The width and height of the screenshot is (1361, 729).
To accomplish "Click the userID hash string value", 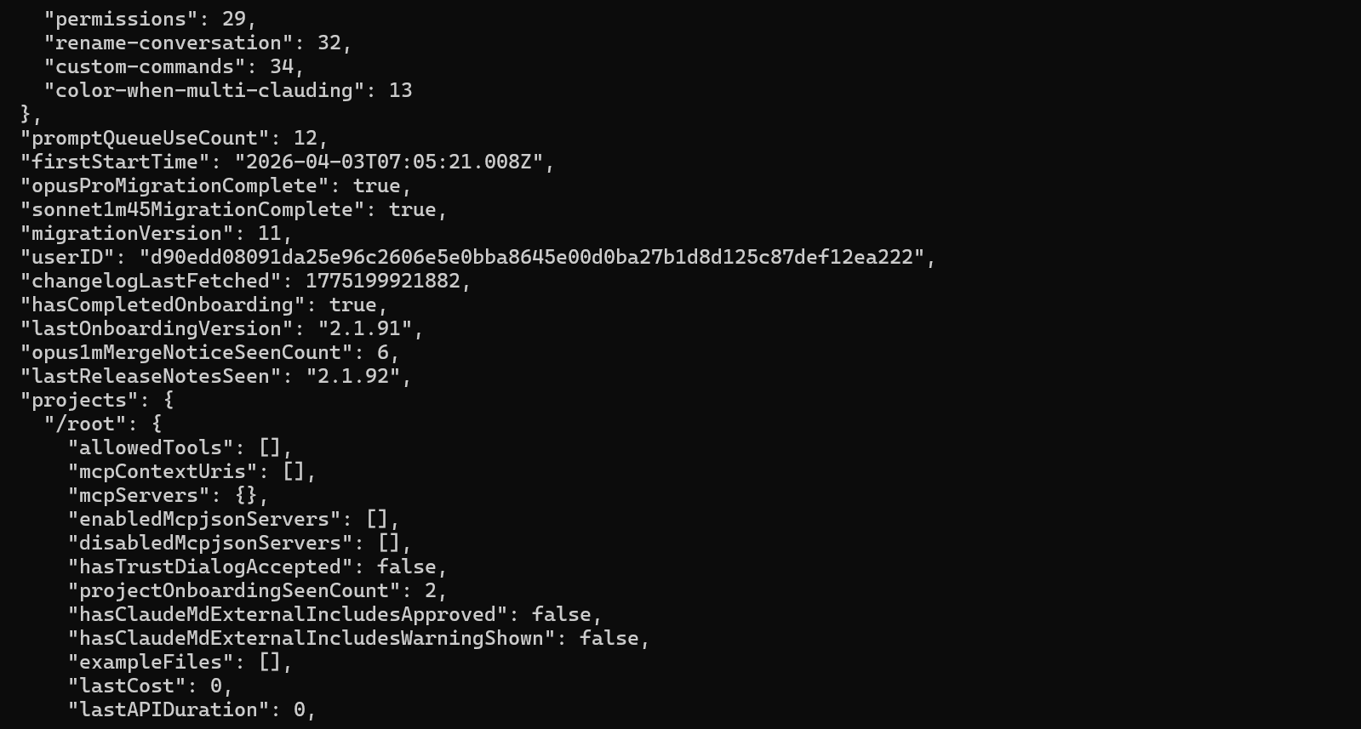I will coord(532,257).
